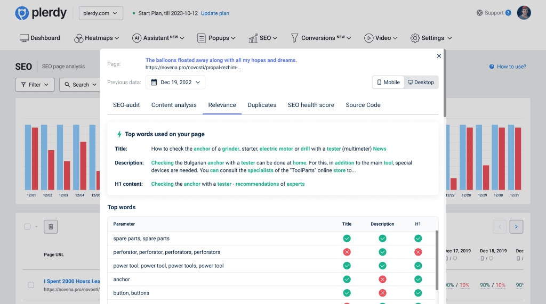Open the user profile avatar

(x=524, y=13)
